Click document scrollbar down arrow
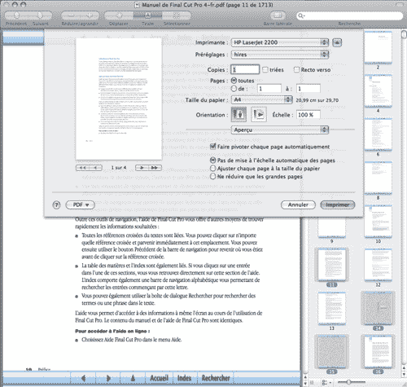Screen dimensions: 407x387 (305, 383)
